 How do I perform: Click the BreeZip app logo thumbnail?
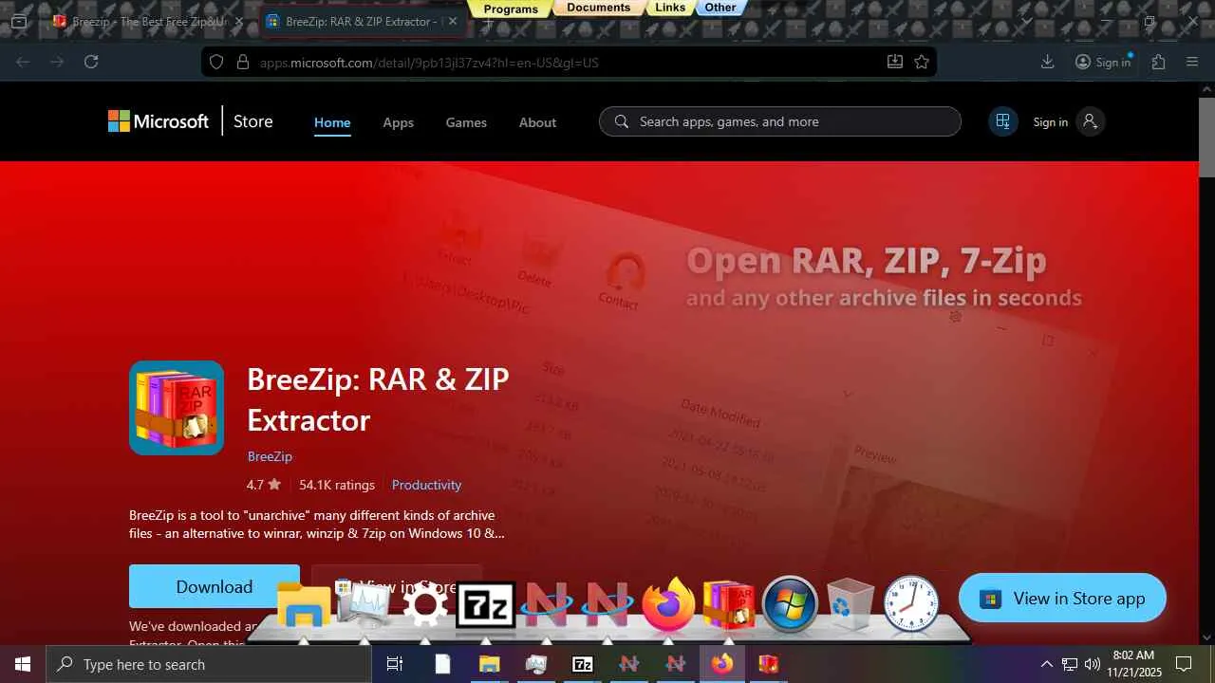(177, 408)
